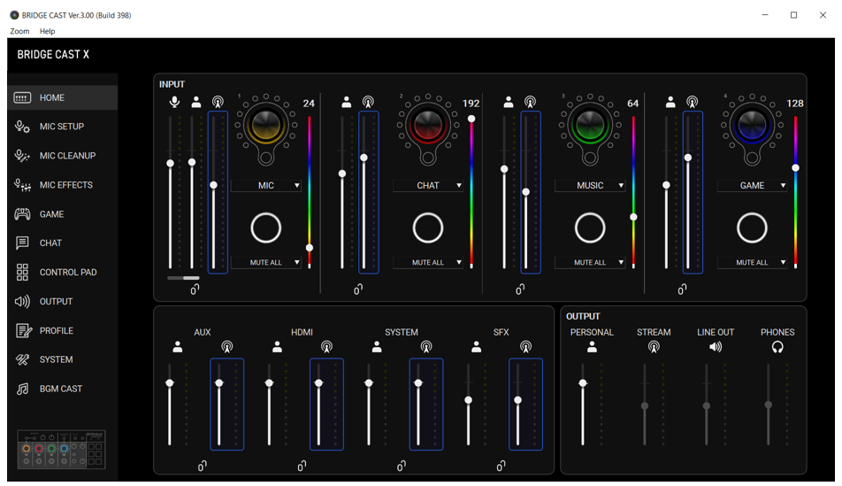The height and width of the screenshot is (486, 842).
Task: Click the stream mix icon in the MIC channel
Action: pyautogui.click(x=218, y=102)
